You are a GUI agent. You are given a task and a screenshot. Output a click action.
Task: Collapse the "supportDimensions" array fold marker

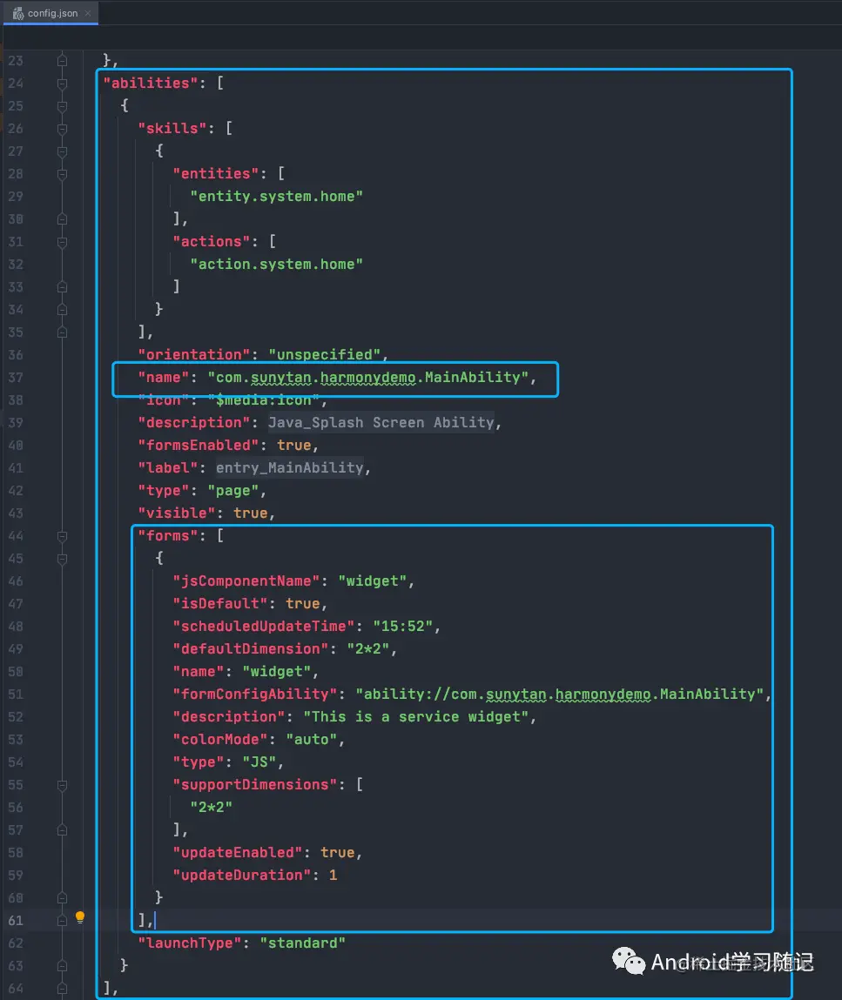62,785
